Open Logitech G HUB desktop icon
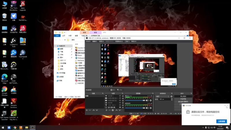The width and height of the screenshot is (231, 130). 14,42
